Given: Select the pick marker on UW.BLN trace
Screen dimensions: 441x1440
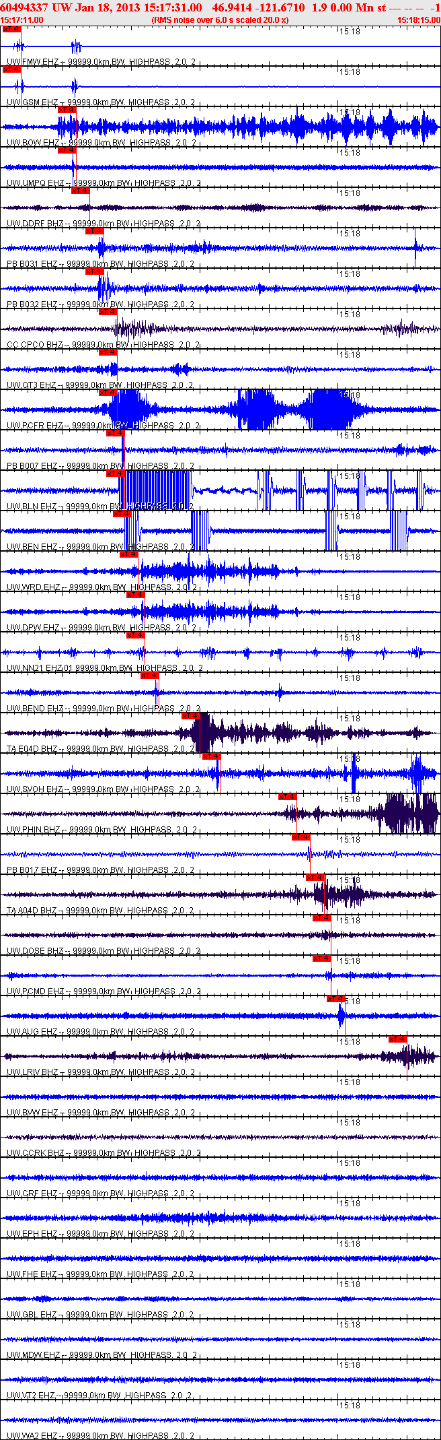Looking at the screenshot, I should 116,473.
